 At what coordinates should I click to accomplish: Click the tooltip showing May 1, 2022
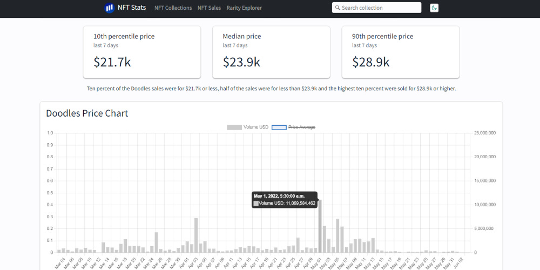(285, 200)
